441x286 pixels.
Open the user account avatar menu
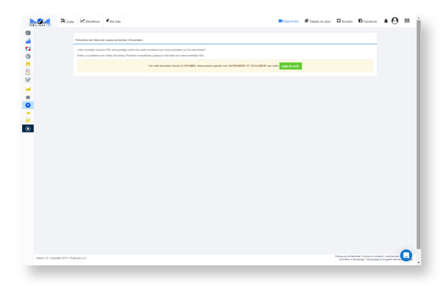click(395, 21)
